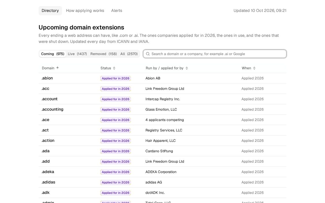Open the .act domain entry
325x203 pixels.
pos(45,130)
